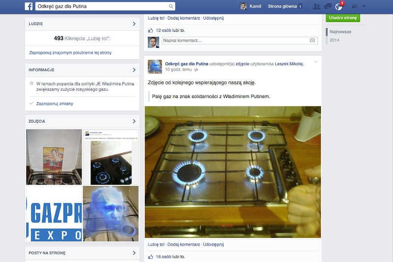Go to Strona główna
This screenshot has width=393, height=262.
(x=282, y=6)
